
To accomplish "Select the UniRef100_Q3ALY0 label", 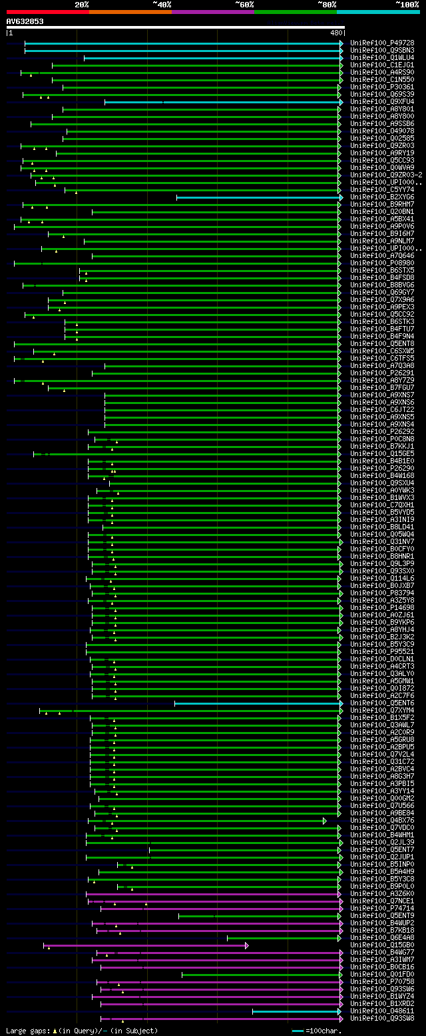I will (382, 674).
